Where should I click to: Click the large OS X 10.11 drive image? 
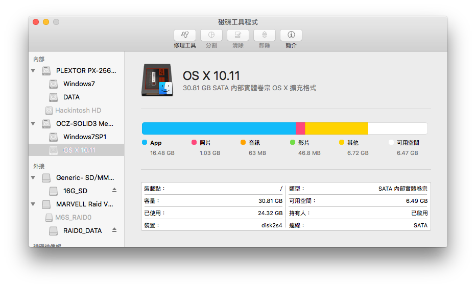[x=157, y=80]
